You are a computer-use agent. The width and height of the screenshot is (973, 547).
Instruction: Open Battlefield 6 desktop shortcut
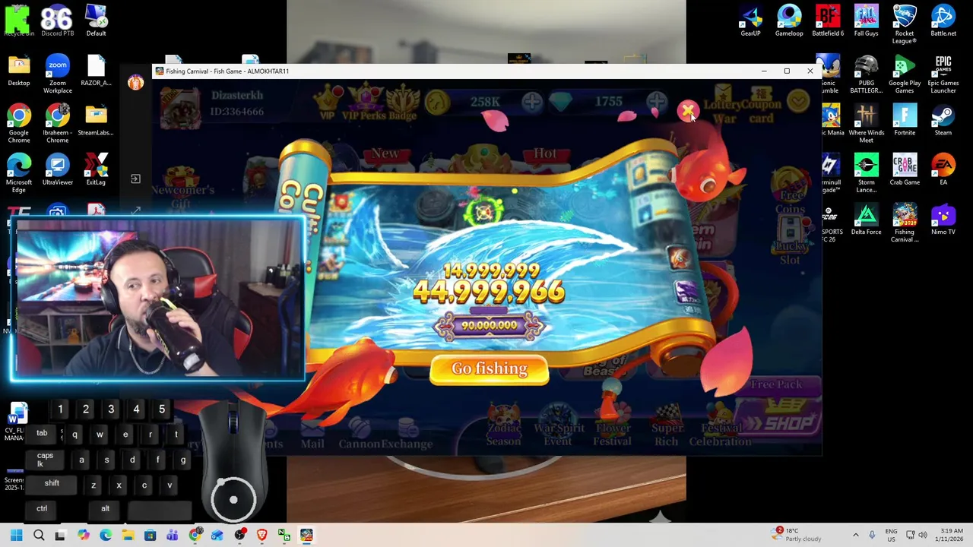(828, 21)
